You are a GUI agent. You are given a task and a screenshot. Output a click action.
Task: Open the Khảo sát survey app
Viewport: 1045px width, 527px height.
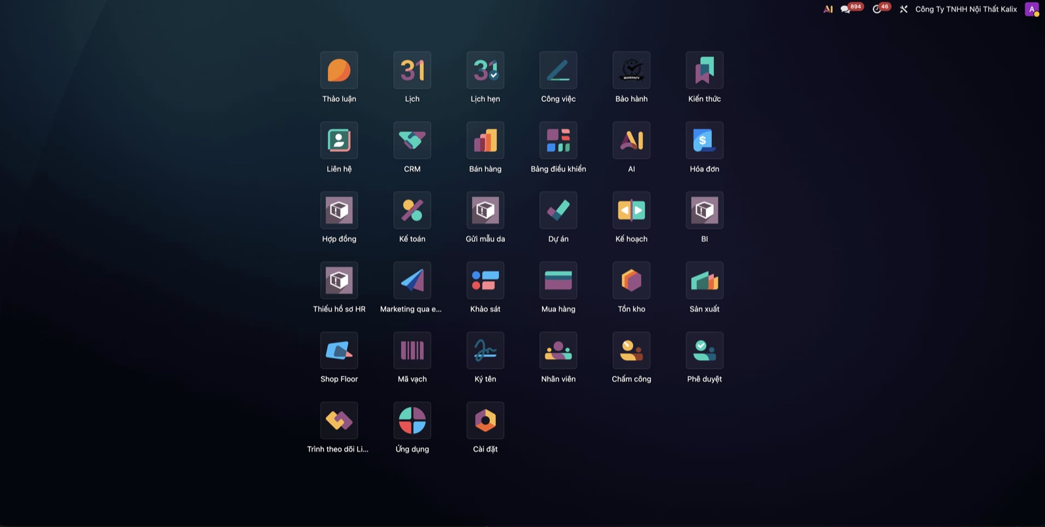[x=485, y=280]
